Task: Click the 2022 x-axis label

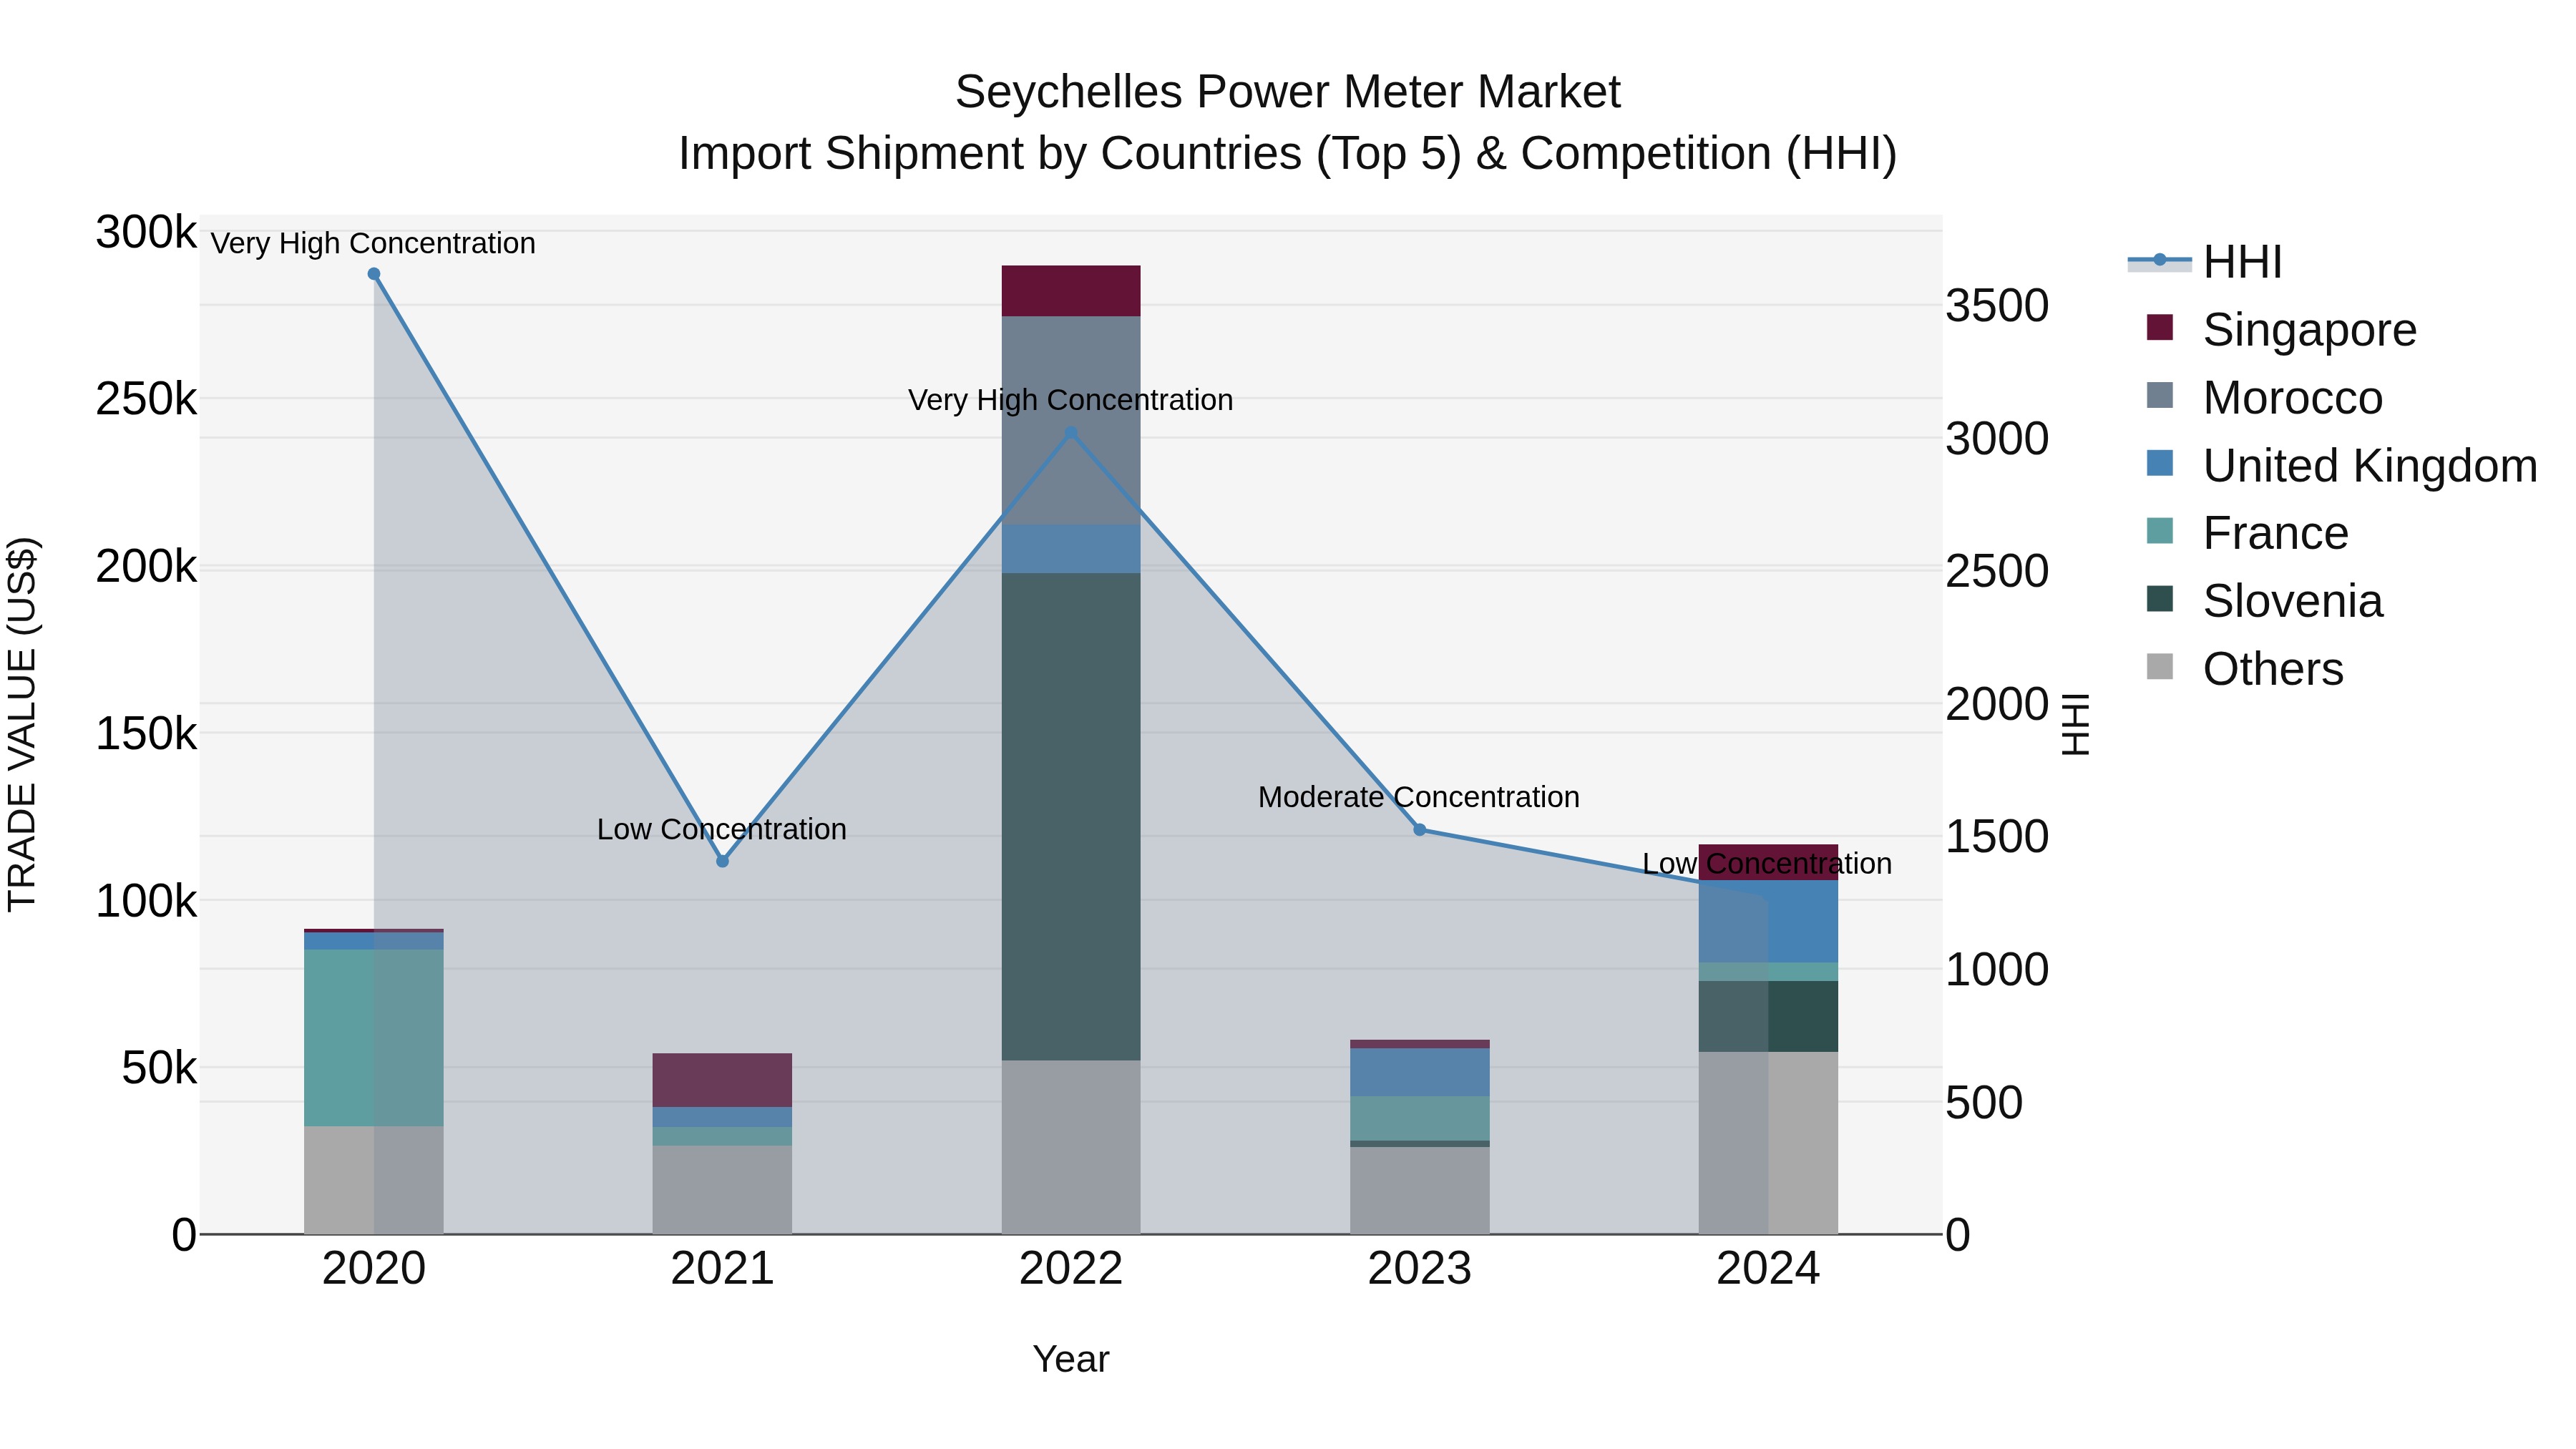Action: tap(1071, 1269)
